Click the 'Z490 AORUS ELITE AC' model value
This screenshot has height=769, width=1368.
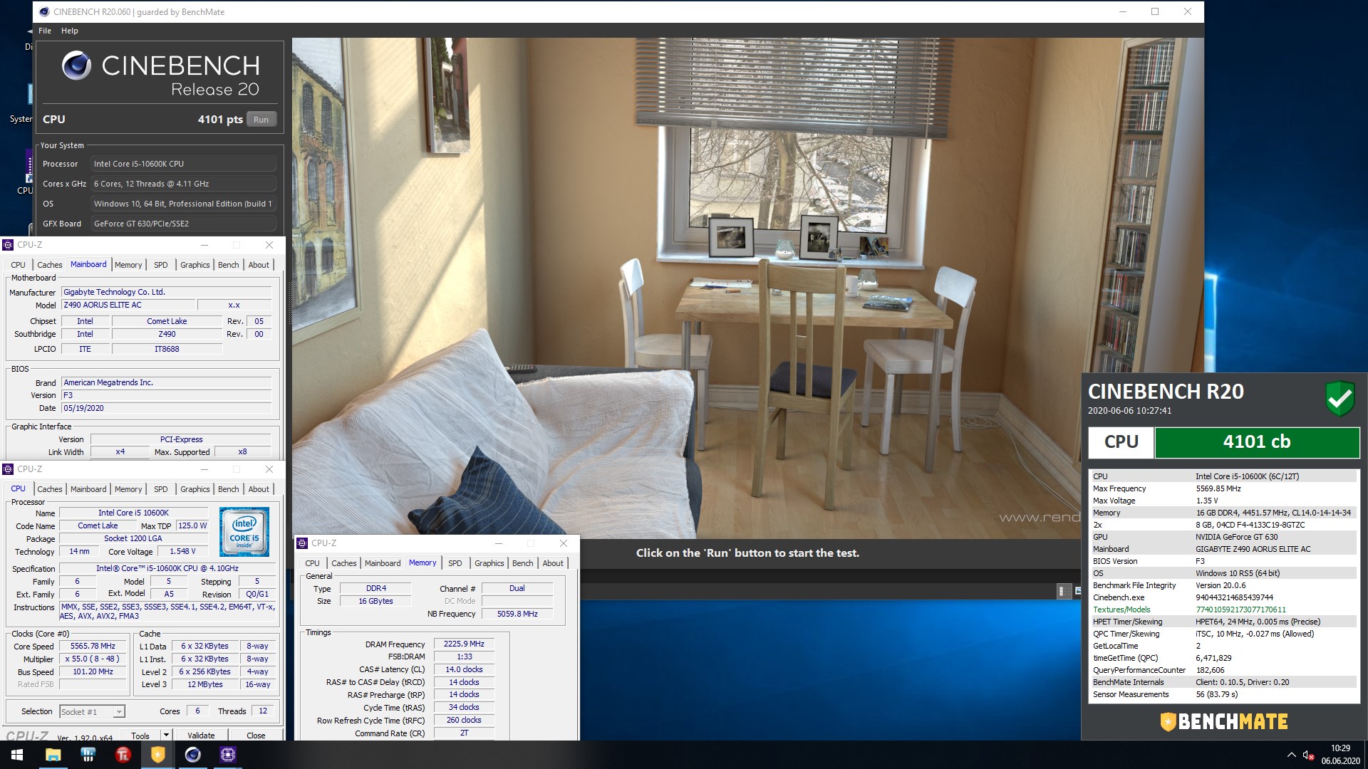point(128,305)
